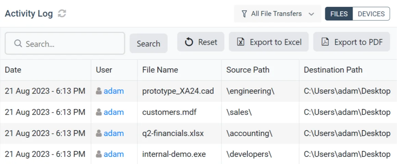
Task: Sort by the Date column header
Action: coord(13,70)
